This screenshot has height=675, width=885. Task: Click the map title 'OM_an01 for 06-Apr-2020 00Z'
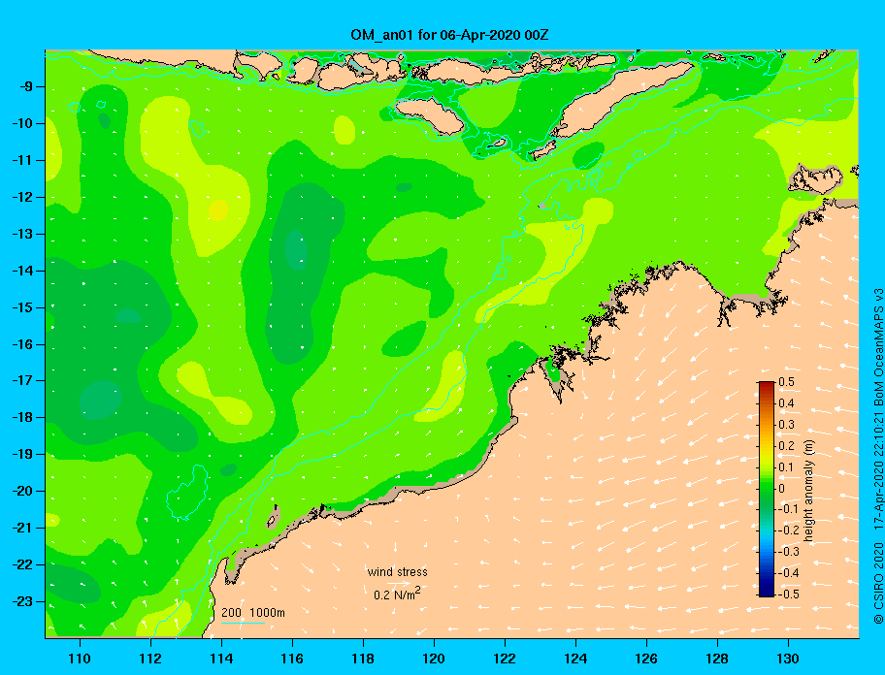pos(449,35)
